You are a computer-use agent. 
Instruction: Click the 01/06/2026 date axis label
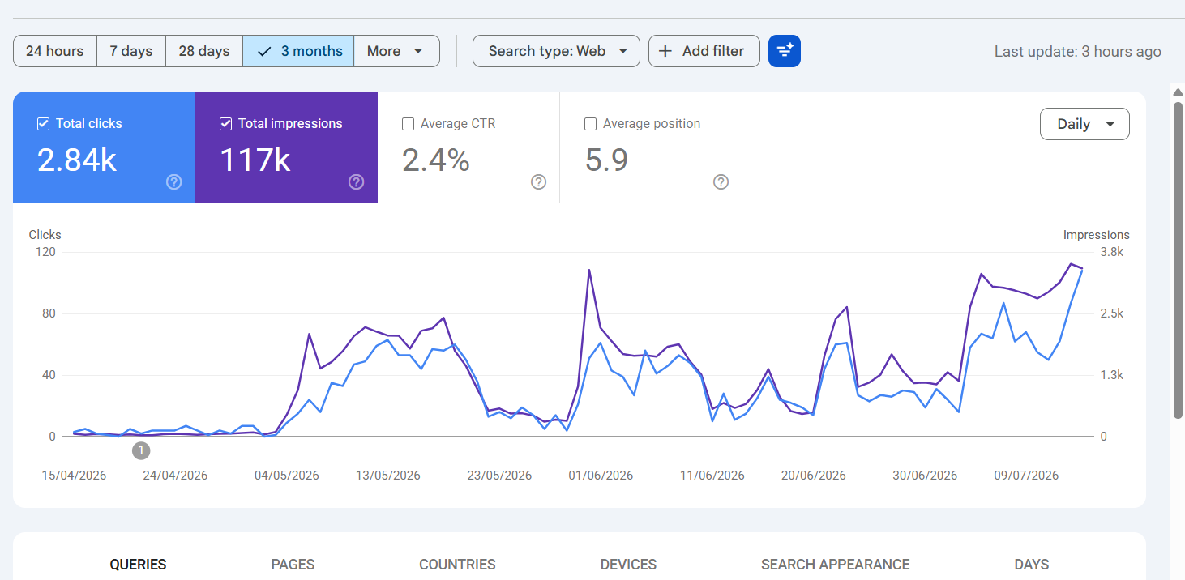[x=601, y=476]
